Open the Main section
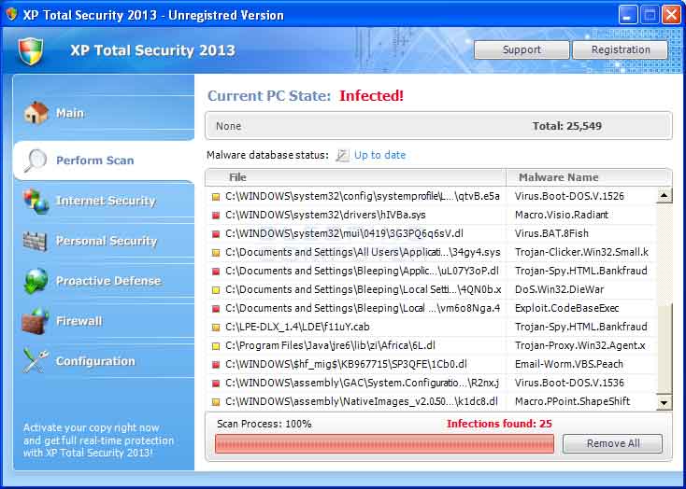The width and height of the screenshot is (686, 489). (104, 113)
